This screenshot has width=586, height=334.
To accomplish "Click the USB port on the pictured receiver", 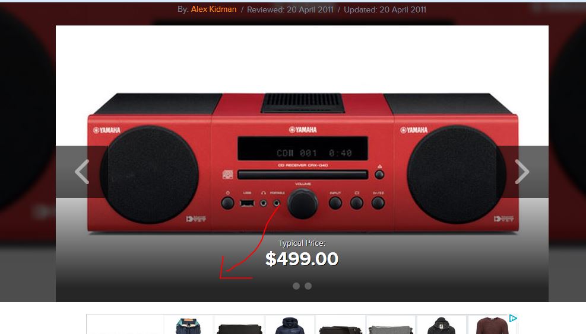I will click(x=247, y=203).
